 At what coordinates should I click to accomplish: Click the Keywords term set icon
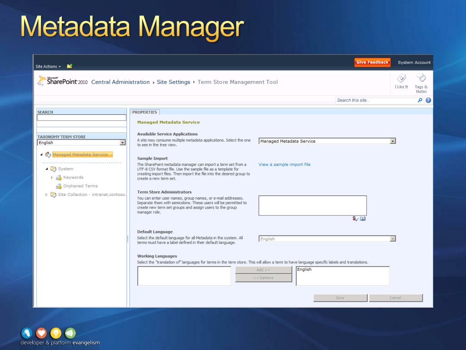coord(59,178)
